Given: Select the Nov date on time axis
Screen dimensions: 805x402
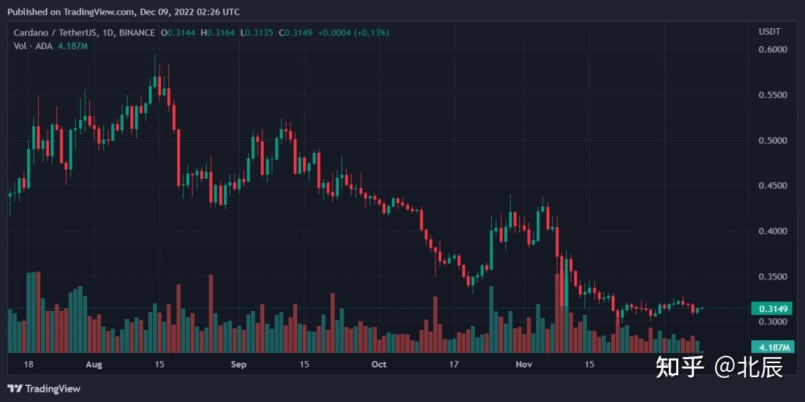Looking at the screenshot, I should pos(524,364).
